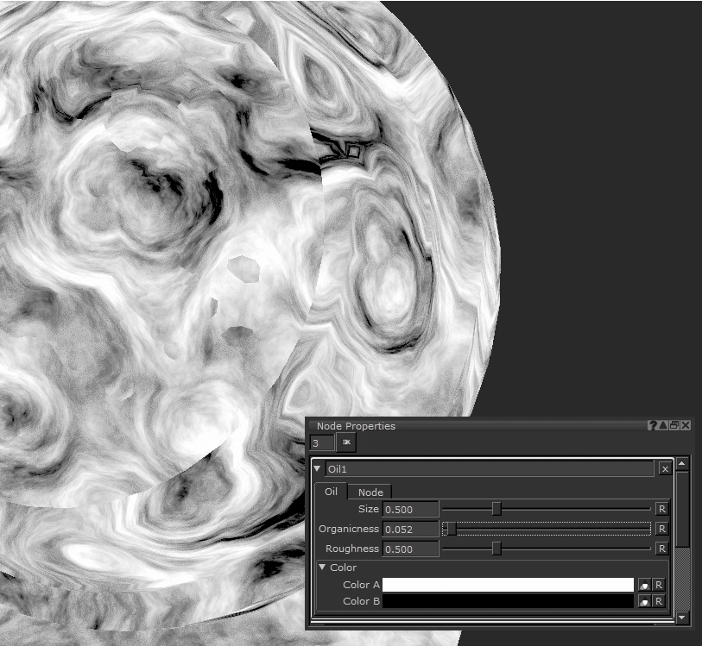Open the color picker icon for Color B

coord(643,601)
